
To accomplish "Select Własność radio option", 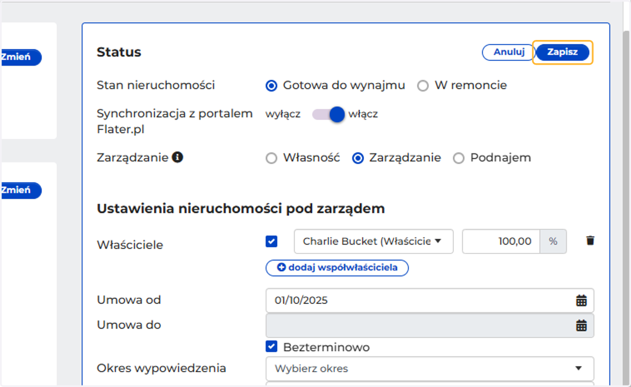I will 271,158.
